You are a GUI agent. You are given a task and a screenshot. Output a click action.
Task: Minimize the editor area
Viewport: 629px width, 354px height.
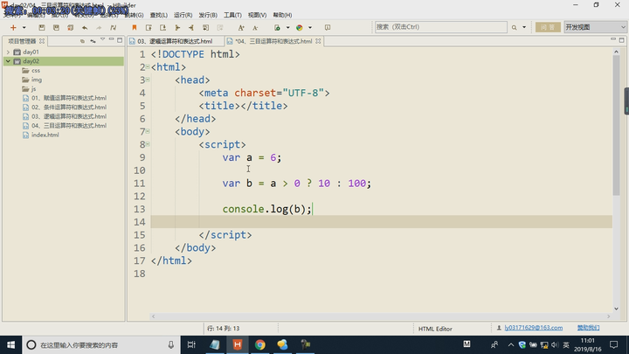[x=613, y=39]
